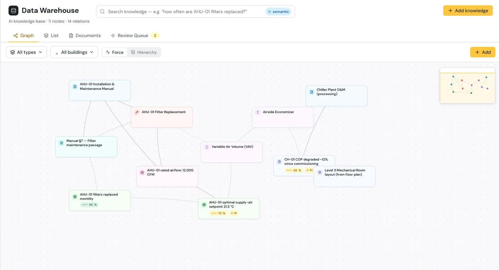The width and height of the screenshot is (499, 270).
Task: Open the All types dropdown
Action: coord(26,52)
